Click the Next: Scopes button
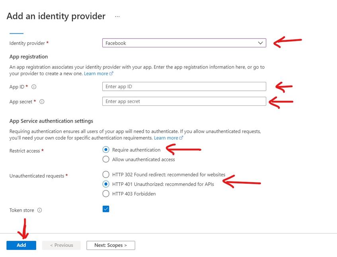This screenshot has width=337, height=257. click(x=111, y=245)
